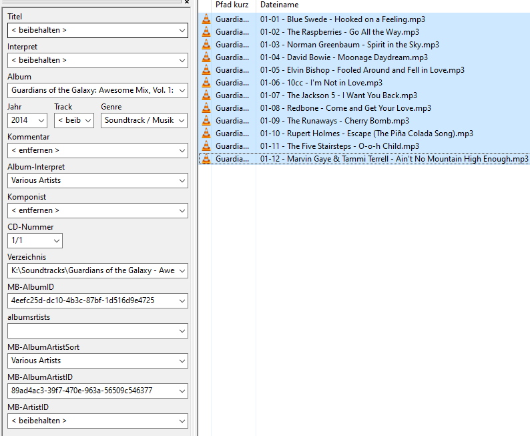Sort by the Pfad kurz column header
Image resolution: width=530 pixels, height=436 pixels.
coord(234,5)
